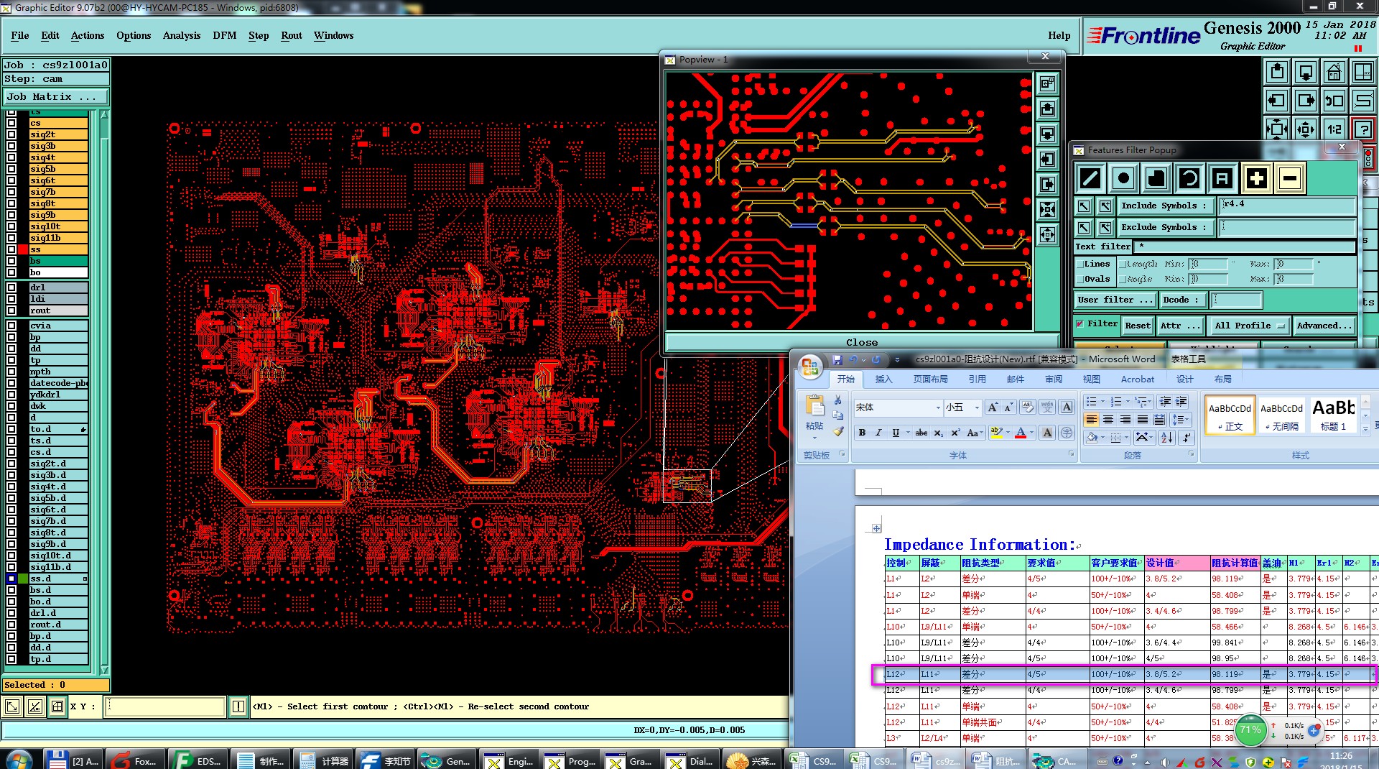
Task: Toggle Bold formatting in Word
Action: click(x=862, y=433)
